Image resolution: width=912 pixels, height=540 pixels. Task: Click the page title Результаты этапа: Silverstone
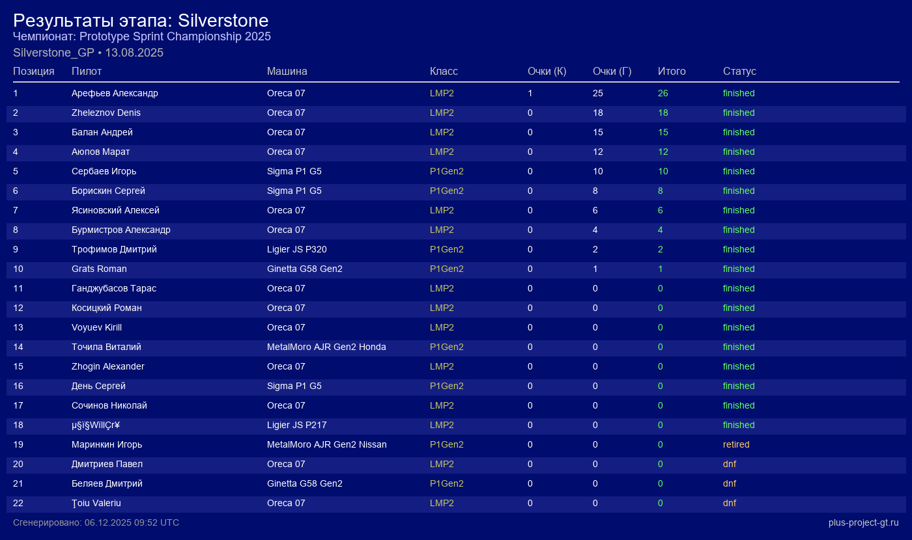pos(141,20)
